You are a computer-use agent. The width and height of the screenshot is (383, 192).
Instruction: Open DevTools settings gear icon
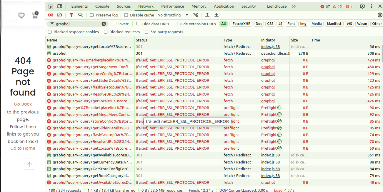click(362, 6)
